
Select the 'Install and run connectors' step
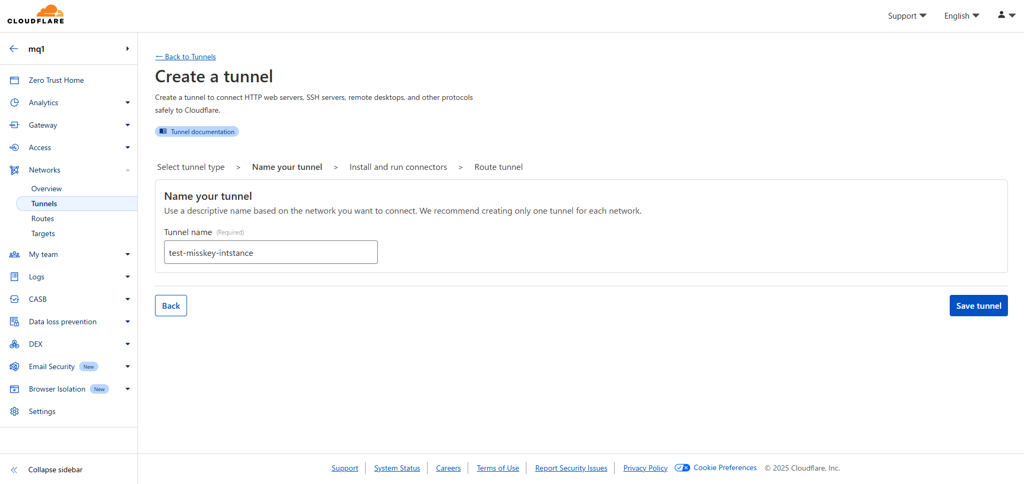[x=398, y=167]
